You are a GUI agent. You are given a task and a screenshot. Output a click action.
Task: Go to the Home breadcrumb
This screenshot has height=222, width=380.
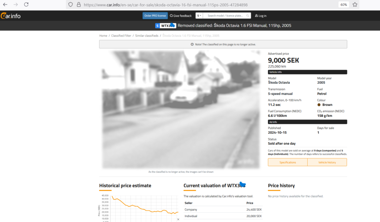(x=103, y=36)
